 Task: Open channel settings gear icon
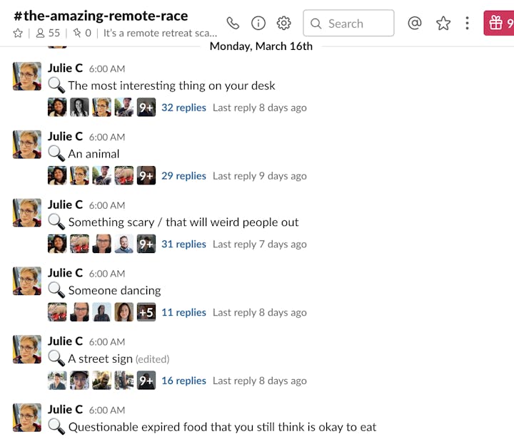tap(283, 24)
